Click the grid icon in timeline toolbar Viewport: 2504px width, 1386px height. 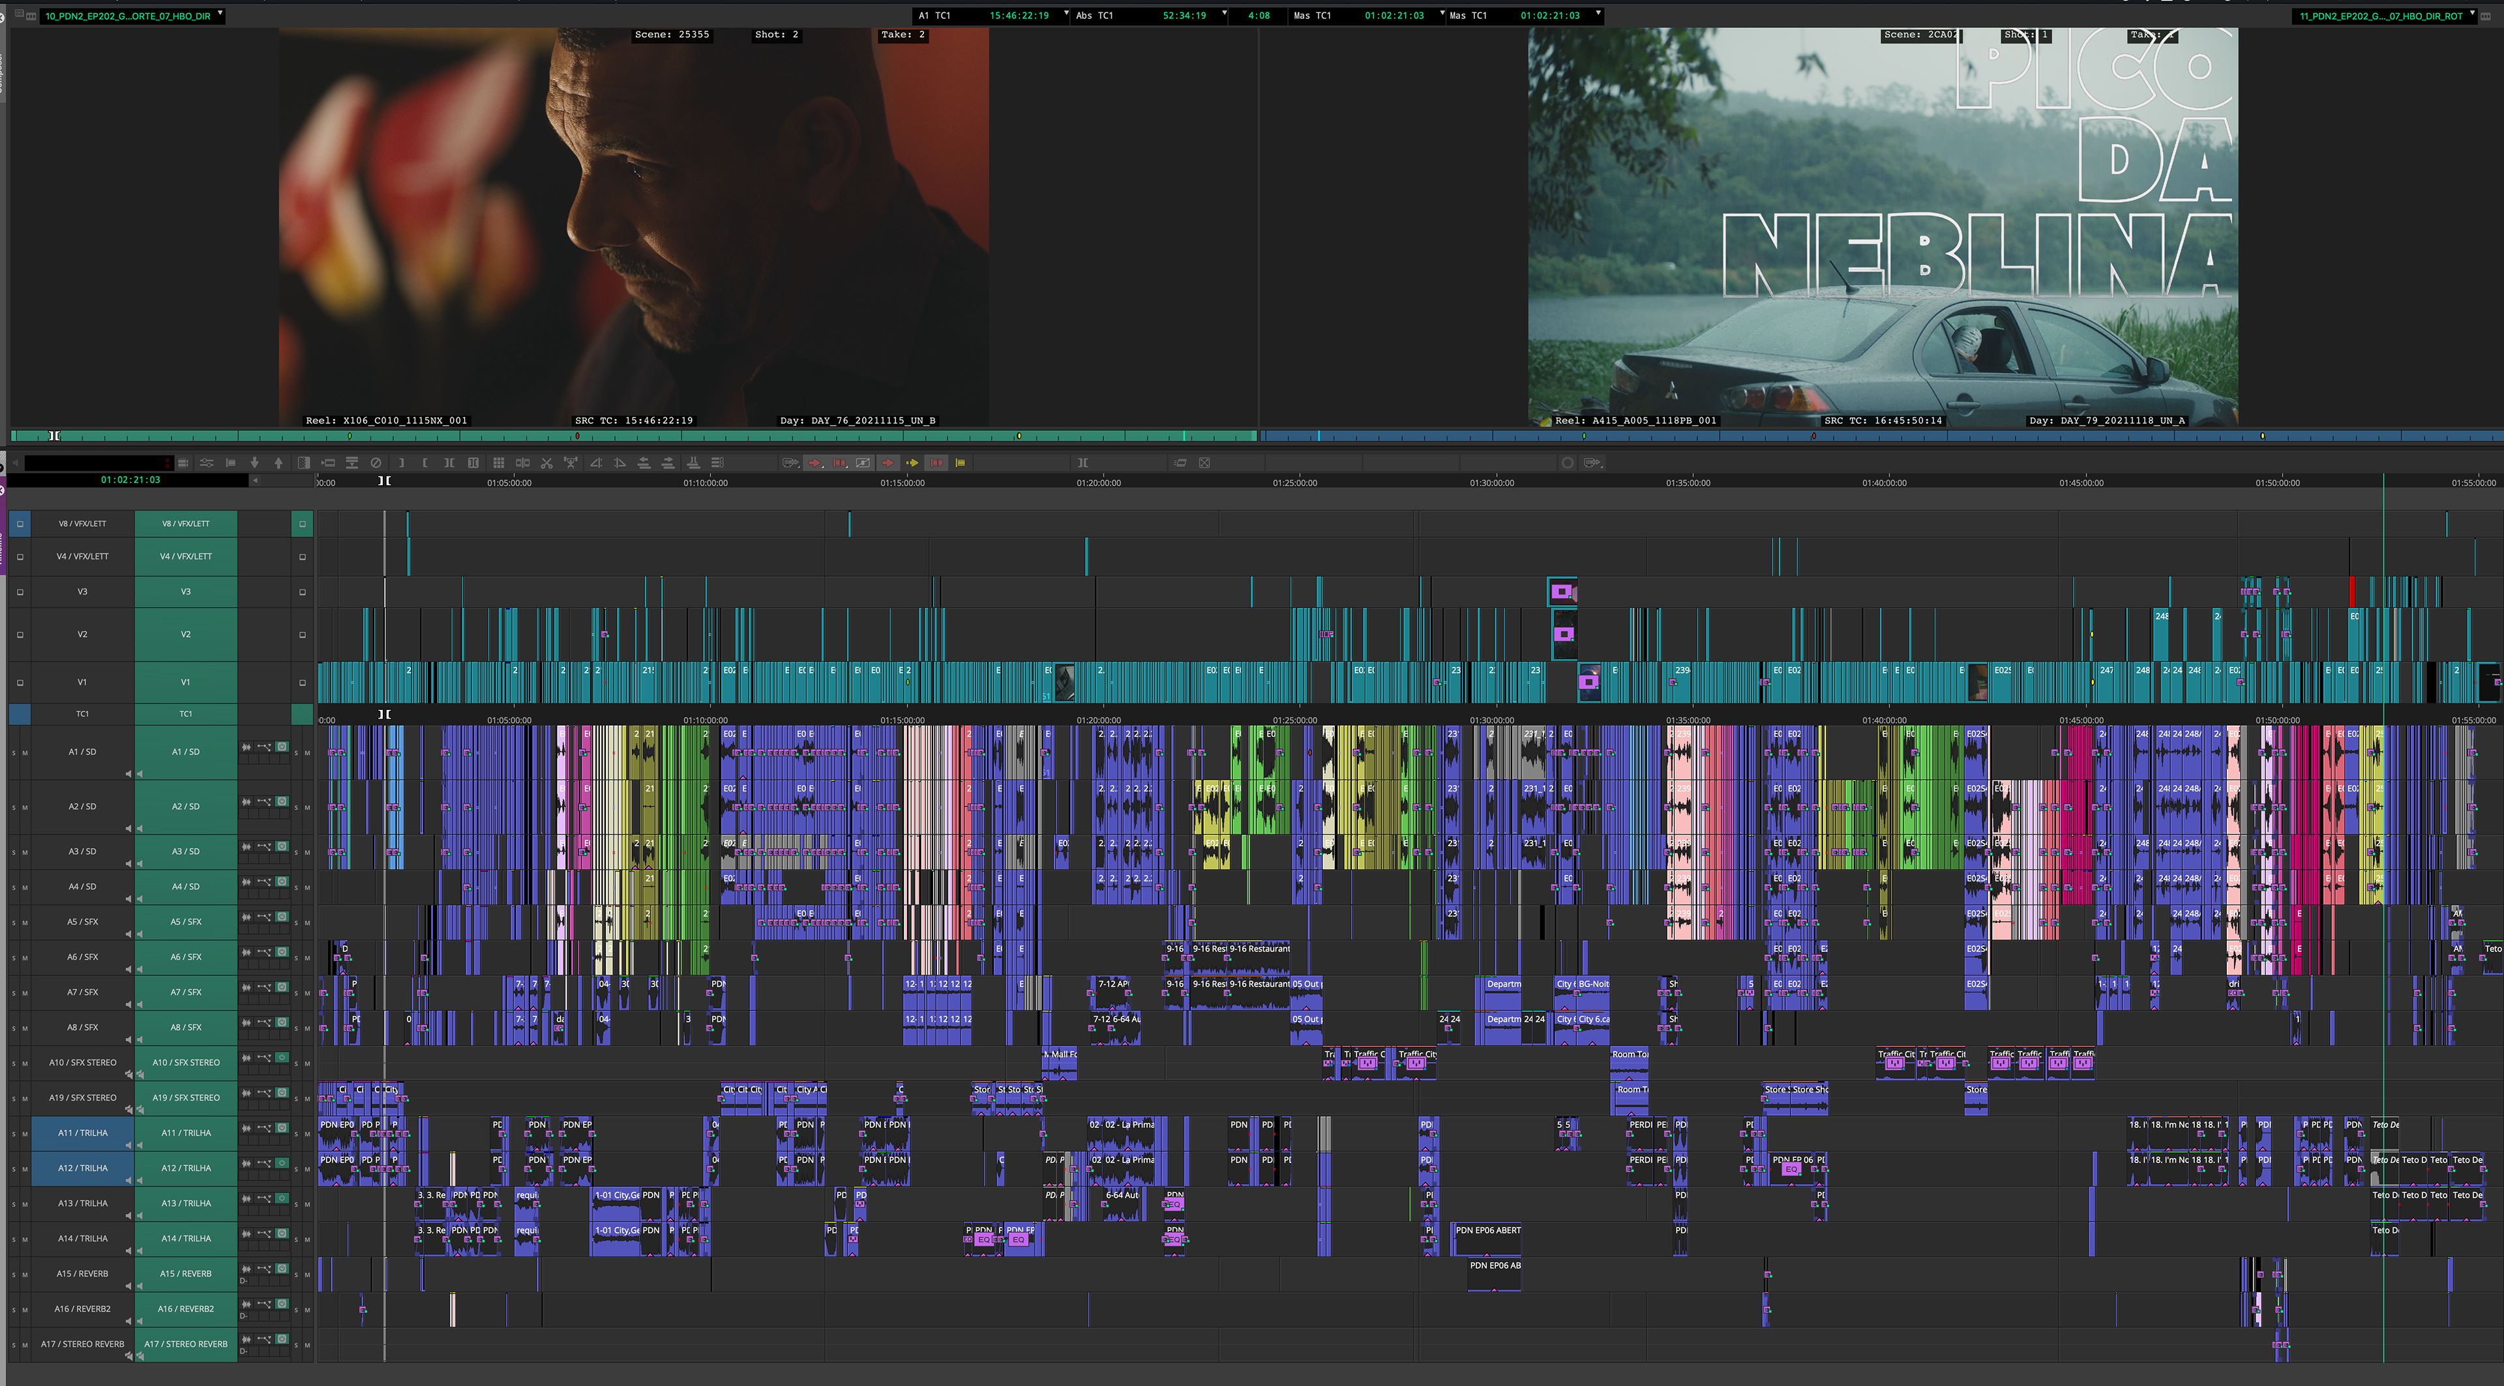(x=498, y=463)
